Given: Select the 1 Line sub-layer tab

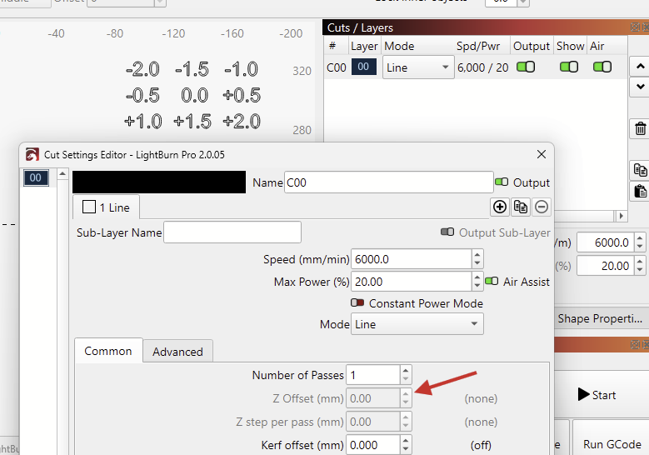Looking at the screenshot, I should click(x=106, y=207).
